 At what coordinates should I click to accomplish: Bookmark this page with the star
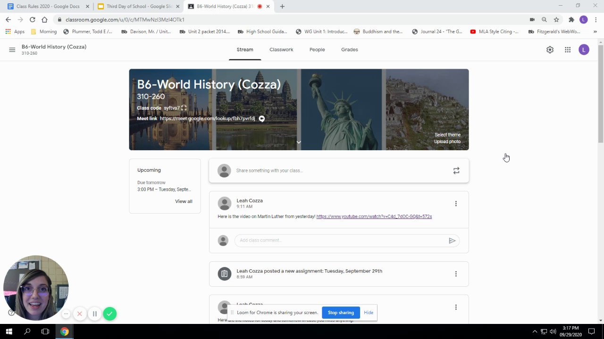coord(556,20)
